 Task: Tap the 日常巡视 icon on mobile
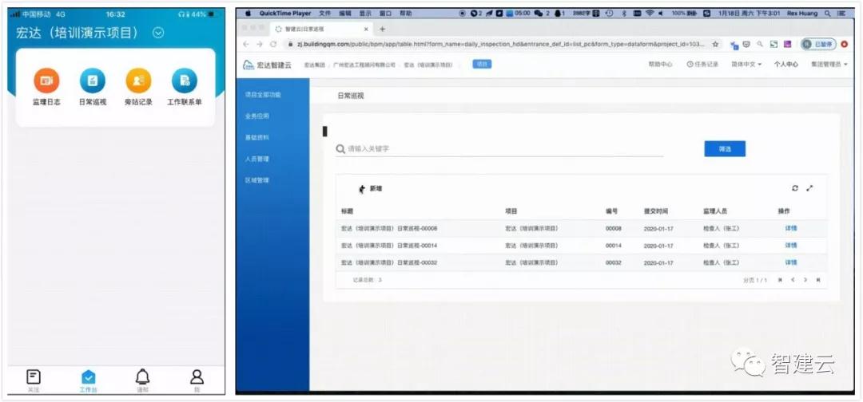click(x=92, y=81)
